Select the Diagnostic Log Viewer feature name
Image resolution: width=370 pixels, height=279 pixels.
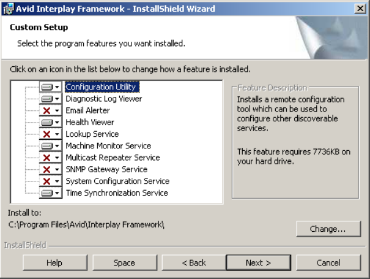(x=104, y=99)
